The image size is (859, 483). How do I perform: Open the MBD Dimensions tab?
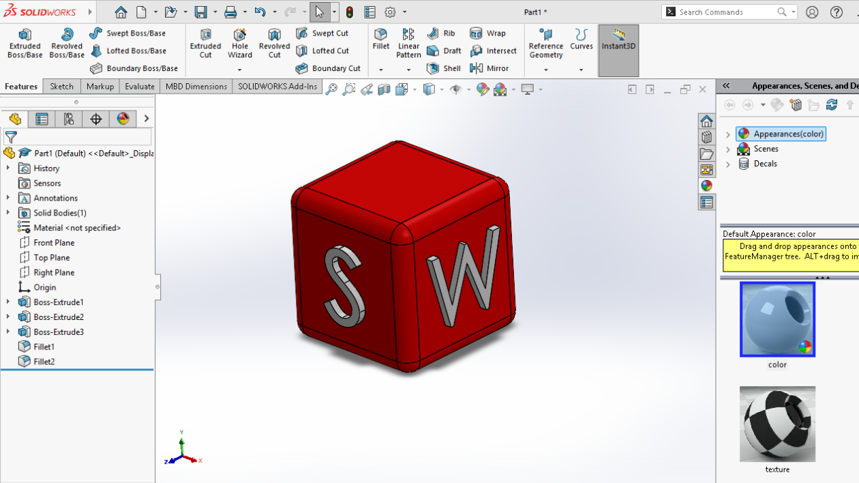click(x=196, y=87)
